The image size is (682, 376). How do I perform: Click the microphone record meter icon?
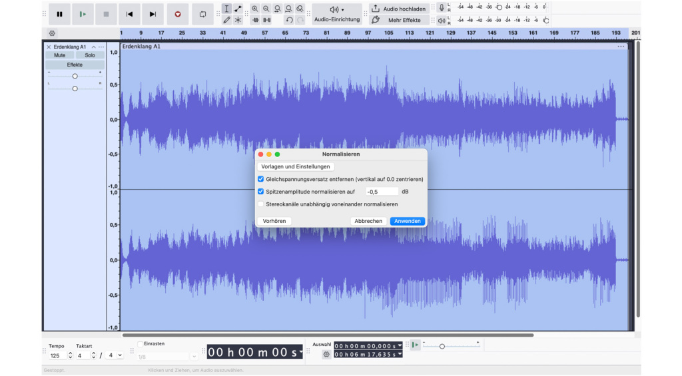click(x=442, y=7)
